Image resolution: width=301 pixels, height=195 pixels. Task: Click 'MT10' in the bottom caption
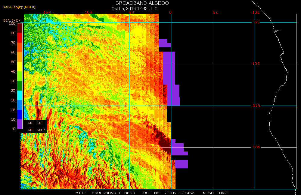[x=81, y=193]
